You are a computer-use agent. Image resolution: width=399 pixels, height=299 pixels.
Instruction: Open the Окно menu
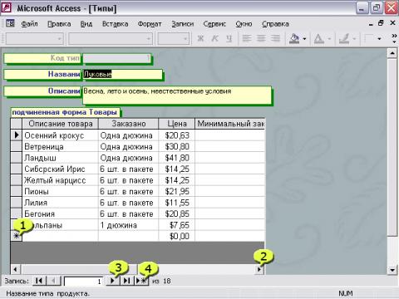pyautogui.click(x=244, y=24)
